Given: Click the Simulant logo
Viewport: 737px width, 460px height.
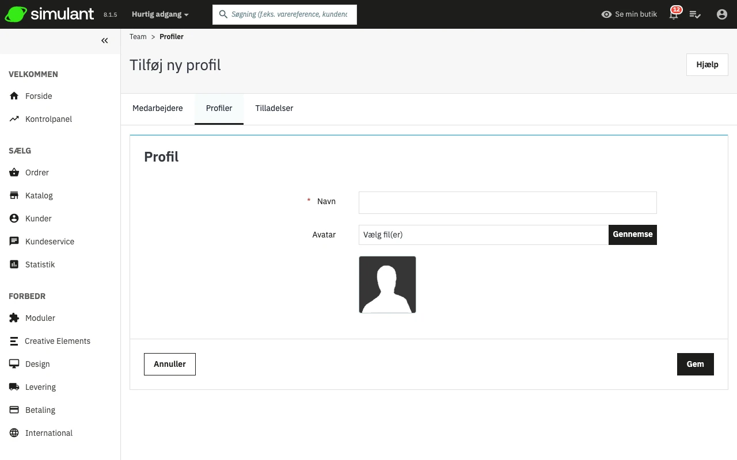Looking at the screenshot, I should [x=50, y=14].
